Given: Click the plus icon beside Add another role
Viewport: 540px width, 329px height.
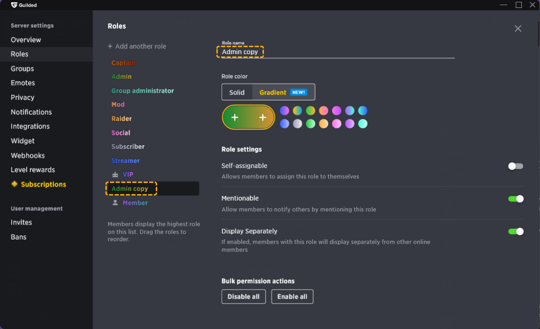Looking at the screenshot, I should pyautogui.click(x=110, y=46).
